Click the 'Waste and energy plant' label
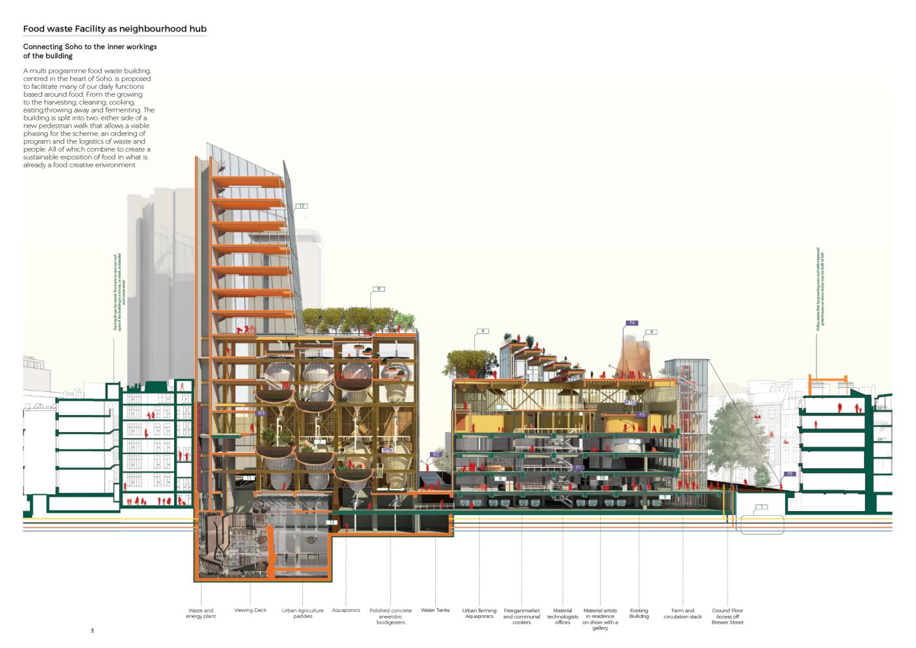 [x=201, y=613]
